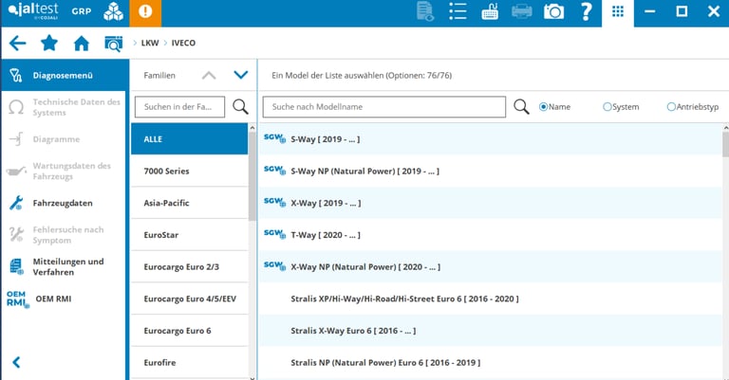This screenshot has height=380, width=729.
Task: Click Wartungsdaten des Fahrzeugs item
Action: 65,172
